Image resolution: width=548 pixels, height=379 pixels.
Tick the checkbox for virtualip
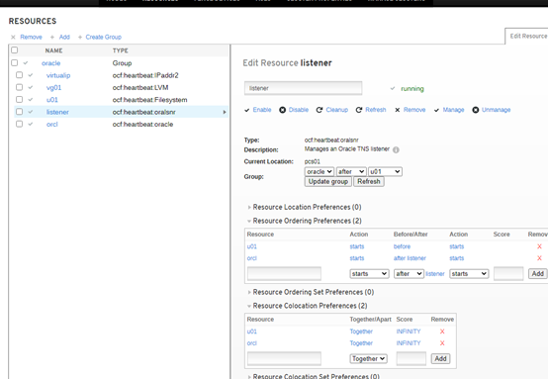pyautogui.click(x=19, y=75)
